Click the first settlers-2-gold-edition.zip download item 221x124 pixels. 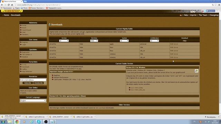pos(35,117)
